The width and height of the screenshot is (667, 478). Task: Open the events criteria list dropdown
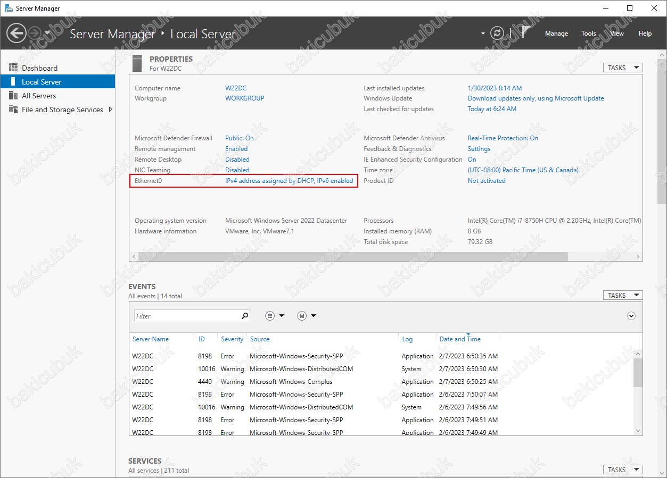[275, 316]
